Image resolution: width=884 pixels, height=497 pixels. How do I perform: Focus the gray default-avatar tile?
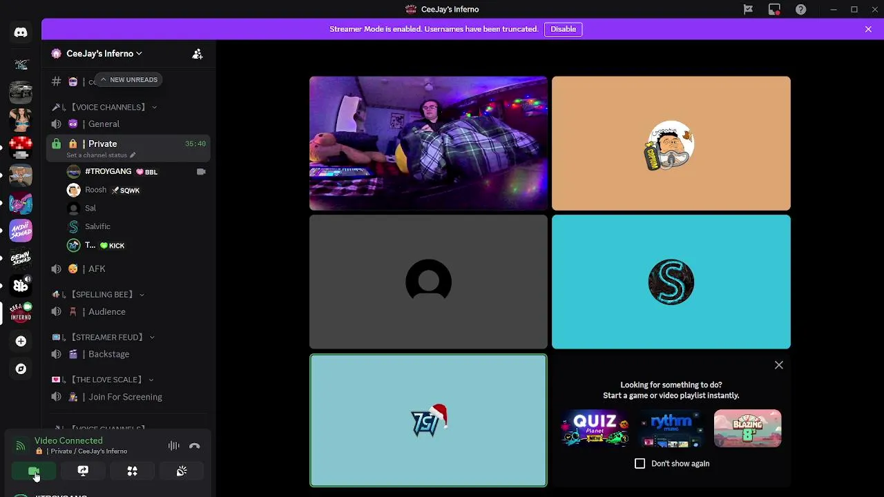[428, 282]
